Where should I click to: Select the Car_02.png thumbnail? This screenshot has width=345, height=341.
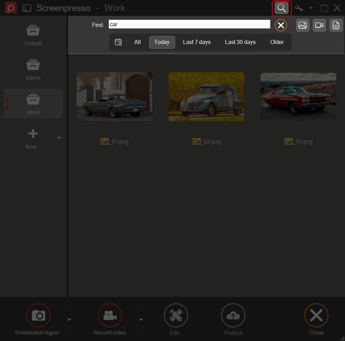206,97
